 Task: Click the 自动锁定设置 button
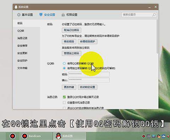point(87,87)
